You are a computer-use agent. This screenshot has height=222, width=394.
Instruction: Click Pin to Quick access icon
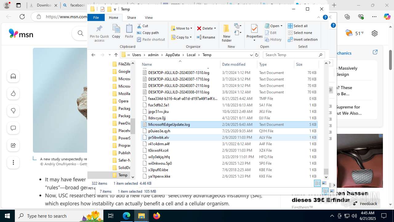pos(99,33)
